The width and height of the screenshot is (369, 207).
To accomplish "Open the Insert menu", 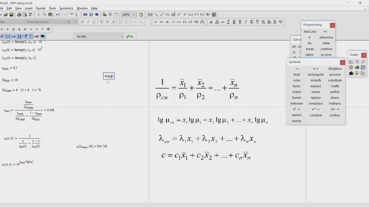I will pos(29,8).
